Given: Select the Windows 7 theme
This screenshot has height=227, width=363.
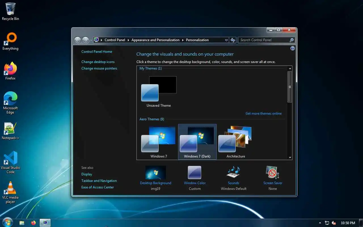Looking at the screenshot, I should point(159,142).
